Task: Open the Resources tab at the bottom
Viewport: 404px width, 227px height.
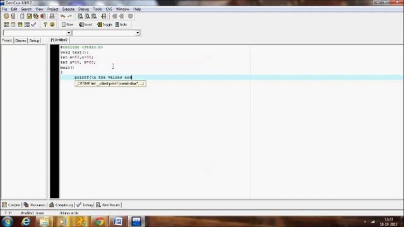Action: coord(35,205)
